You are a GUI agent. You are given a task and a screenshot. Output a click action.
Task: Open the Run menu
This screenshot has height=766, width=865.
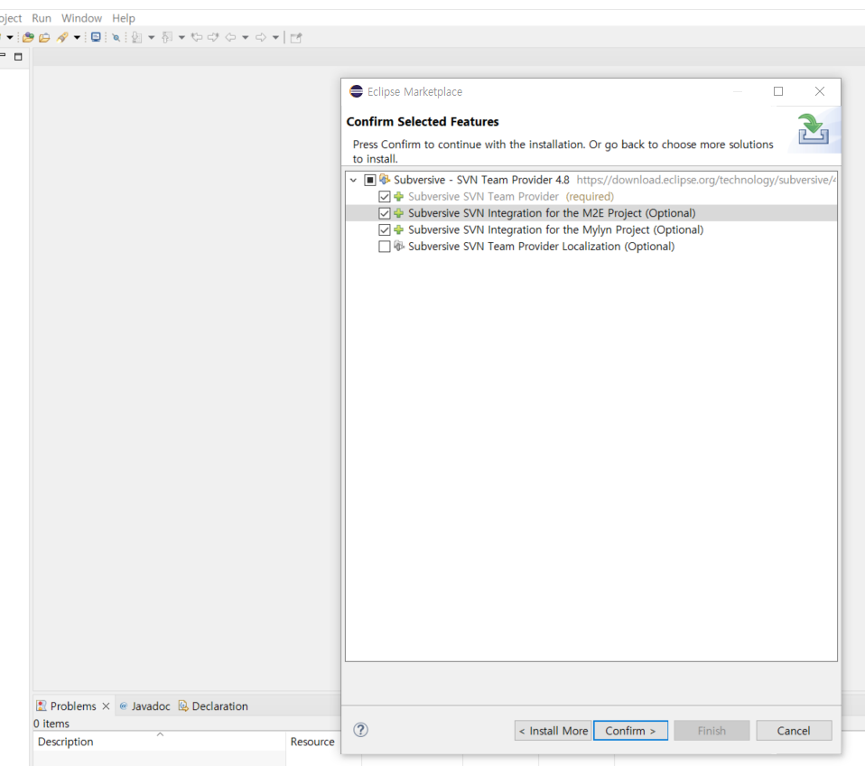[42, 18]
